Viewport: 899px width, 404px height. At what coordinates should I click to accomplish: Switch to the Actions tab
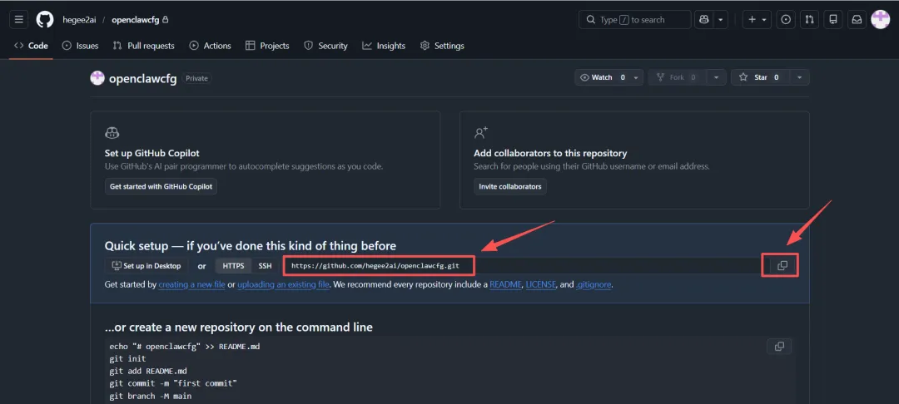pos(211,46)
